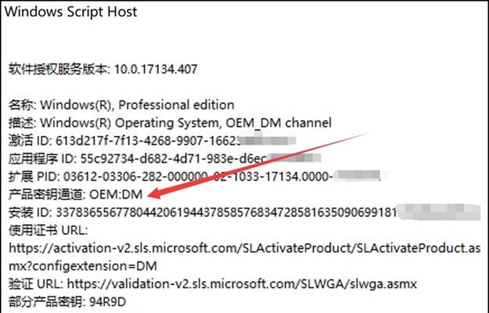Click the partial product key 94R9D
The height and width of the screenshot is (313, 489).
tap(108, 302)
